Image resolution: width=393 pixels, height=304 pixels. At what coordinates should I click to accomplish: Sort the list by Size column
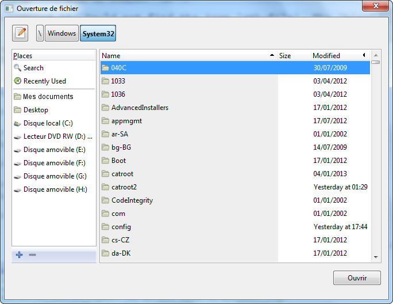pyautogui.click(x=292, y=56)
